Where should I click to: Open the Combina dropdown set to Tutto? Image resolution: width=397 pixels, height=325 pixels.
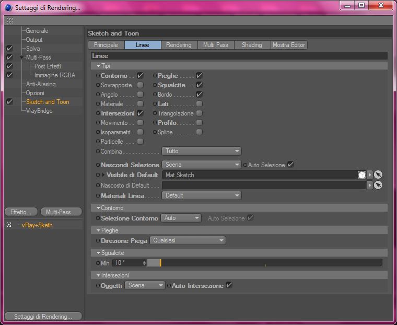tap(202, 151)
